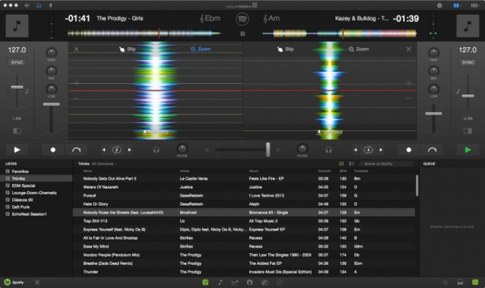Open the grid icon below Spotify logo
The image size is (485, 288).
(242, 34)
